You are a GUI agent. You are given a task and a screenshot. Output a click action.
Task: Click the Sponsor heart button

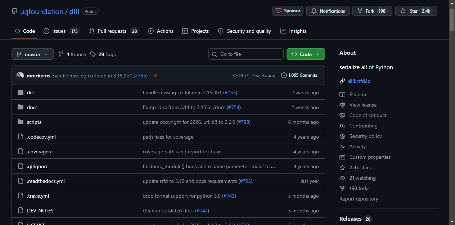click(288, 11)
